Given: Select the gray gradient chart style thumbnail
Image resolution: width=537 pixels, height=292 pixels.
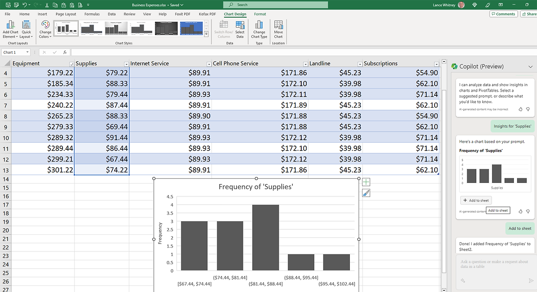Looking at the screenshot, I should [x=116, y=28].
